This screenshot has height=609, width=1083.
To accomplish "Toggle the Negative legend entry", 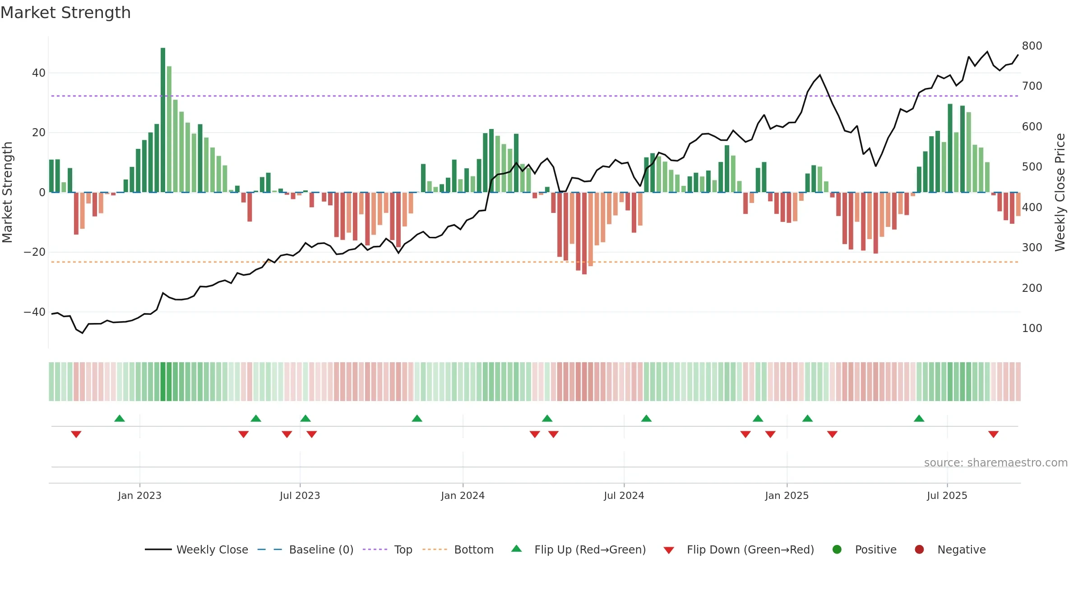I will coord(950,549).
